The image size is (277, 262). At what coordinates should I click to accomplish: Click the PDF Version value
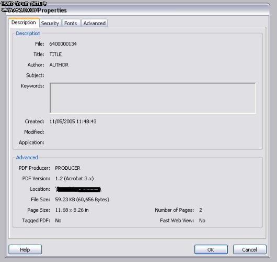[74, 178]
